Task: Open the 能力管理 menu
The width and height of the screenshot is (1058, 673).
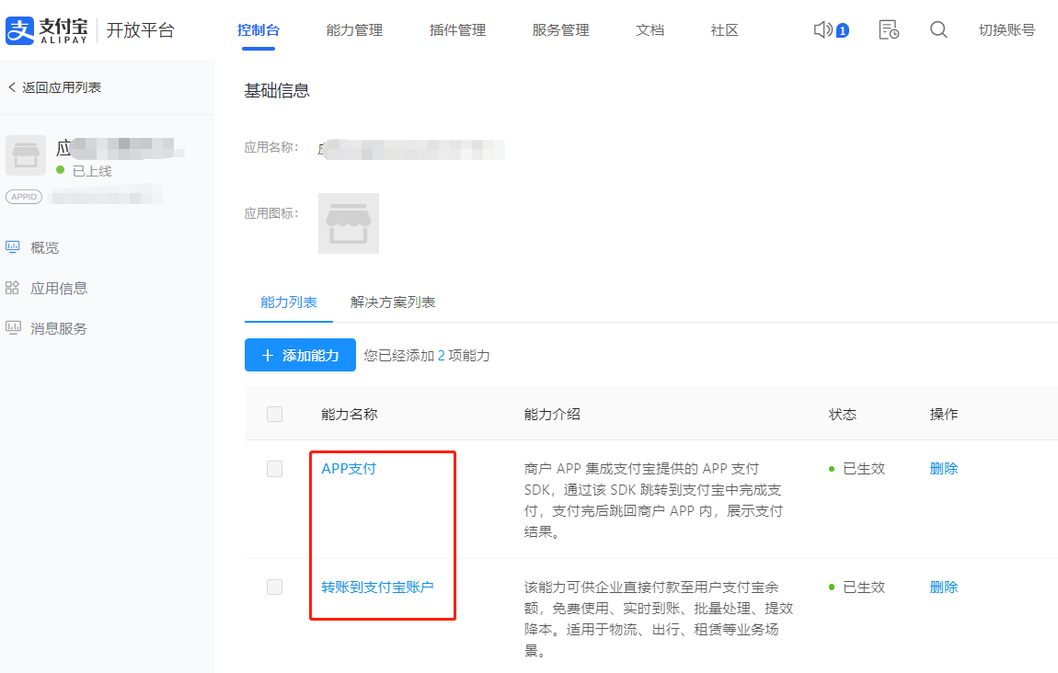Action: click(354, 30)
